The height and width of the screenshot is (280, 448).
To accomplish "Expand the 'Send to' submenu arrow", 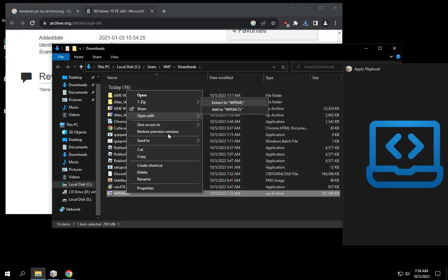I will pyautogui.click(x=198, y=141).
